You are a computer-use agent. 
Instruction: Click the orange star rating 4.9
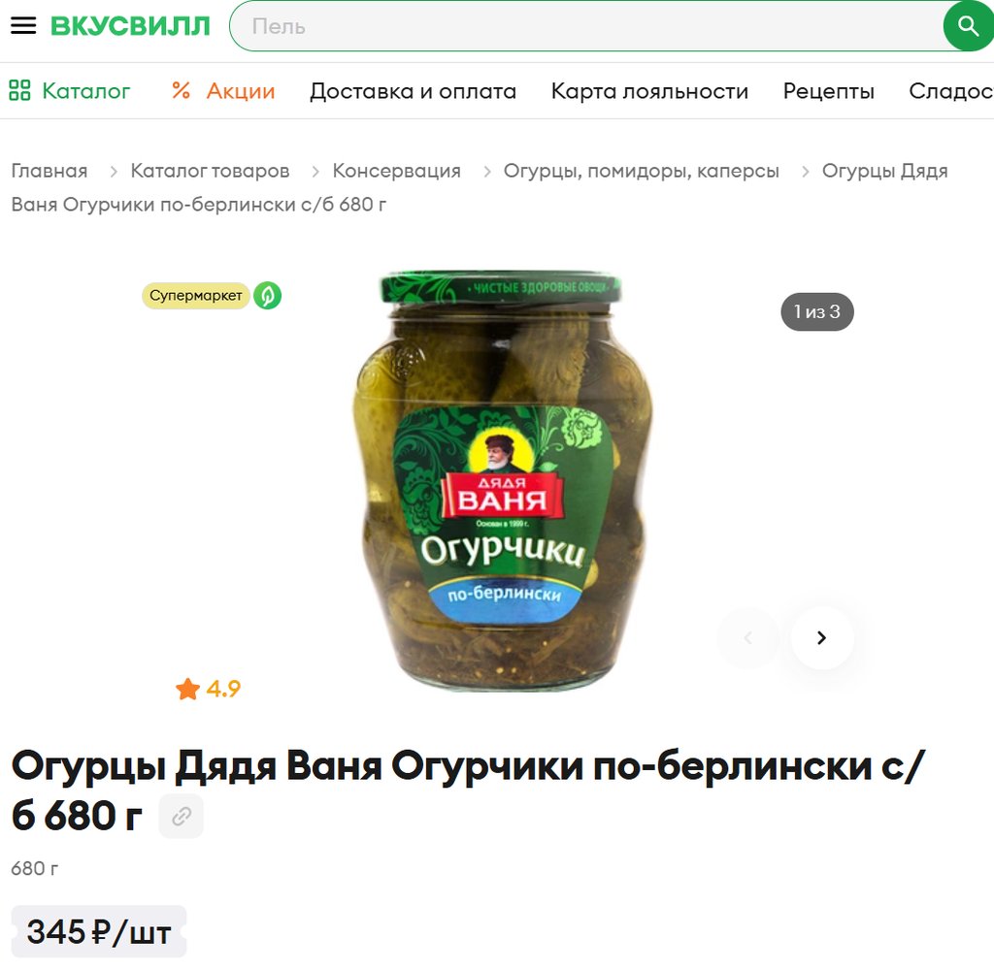click(x=208, y=689)
